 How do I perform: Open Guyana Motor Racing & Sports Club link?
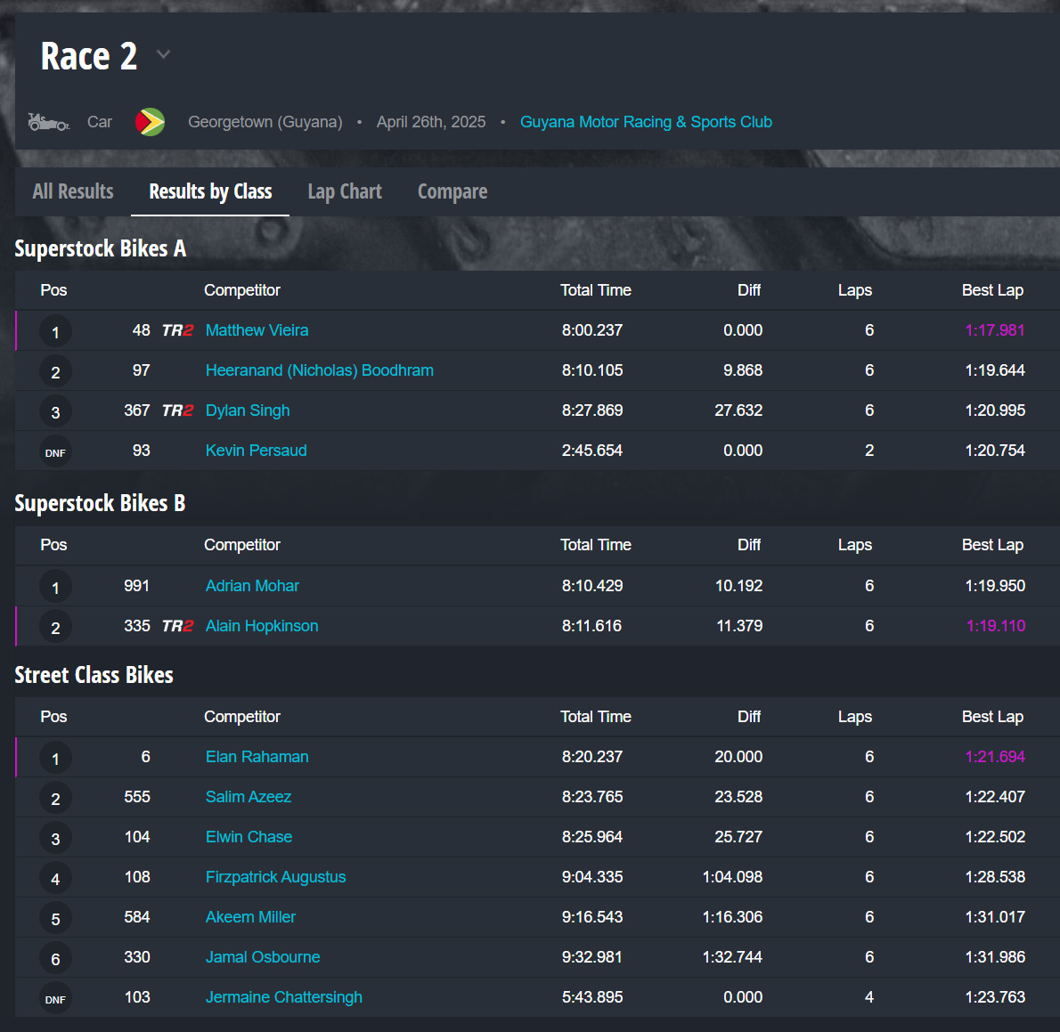pyautogui.click(x=646, y=122)
